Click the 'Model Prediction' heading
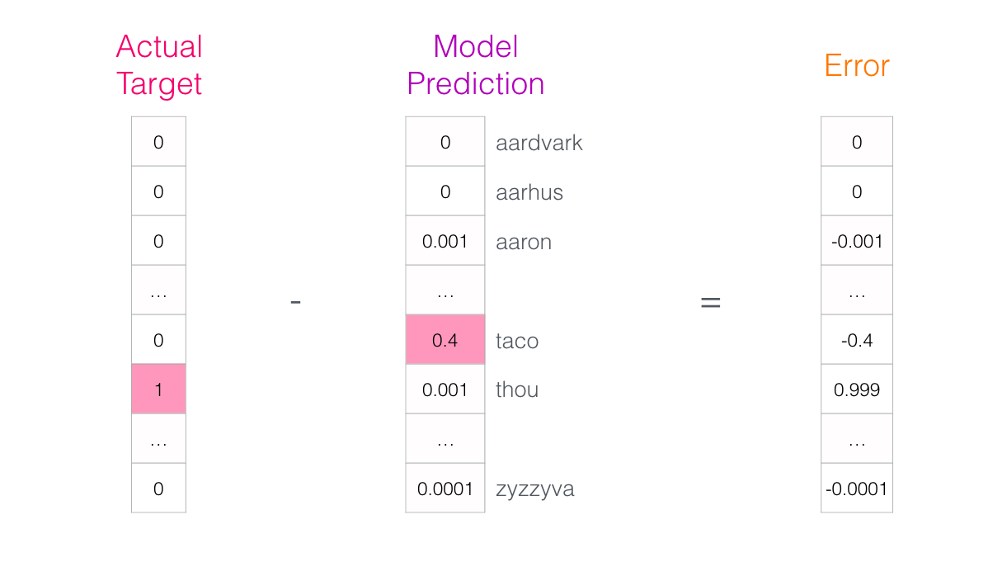This screenshot has height=576, width=988. pos(476,65)
